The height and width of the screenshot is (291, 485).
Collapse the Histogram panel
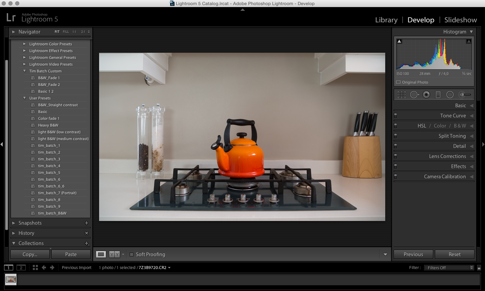471,32
